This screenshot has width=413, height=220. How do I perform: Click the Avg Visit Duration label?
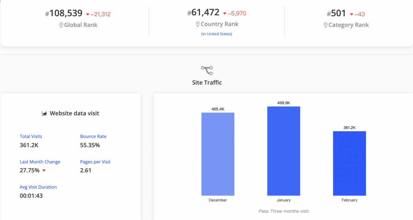point(38,187)
